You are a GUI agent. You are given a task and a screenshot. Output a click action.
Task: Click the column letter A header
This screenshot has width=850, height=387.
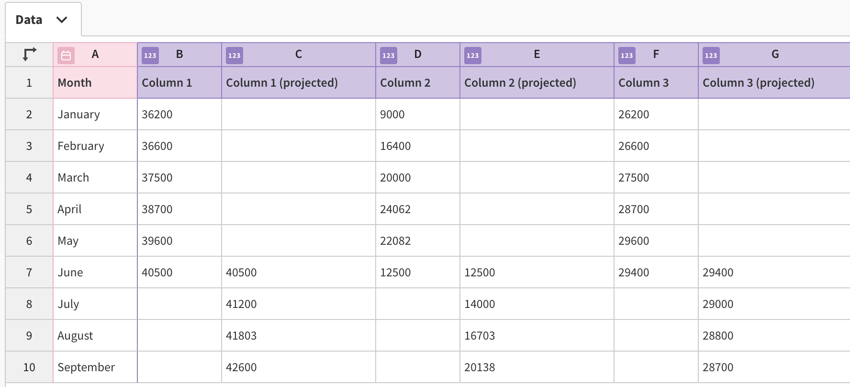point(95,55)
